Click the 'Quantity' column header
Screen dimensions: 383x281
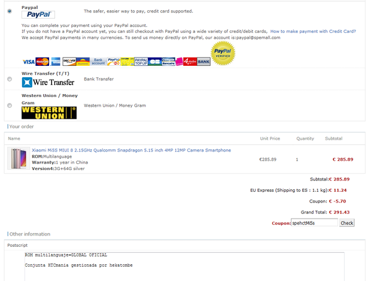(x=305, y=138)
